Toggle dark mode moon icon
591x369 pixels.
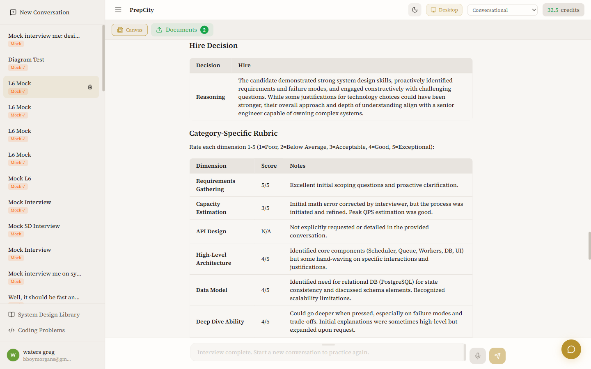click(x=415, y=10)
